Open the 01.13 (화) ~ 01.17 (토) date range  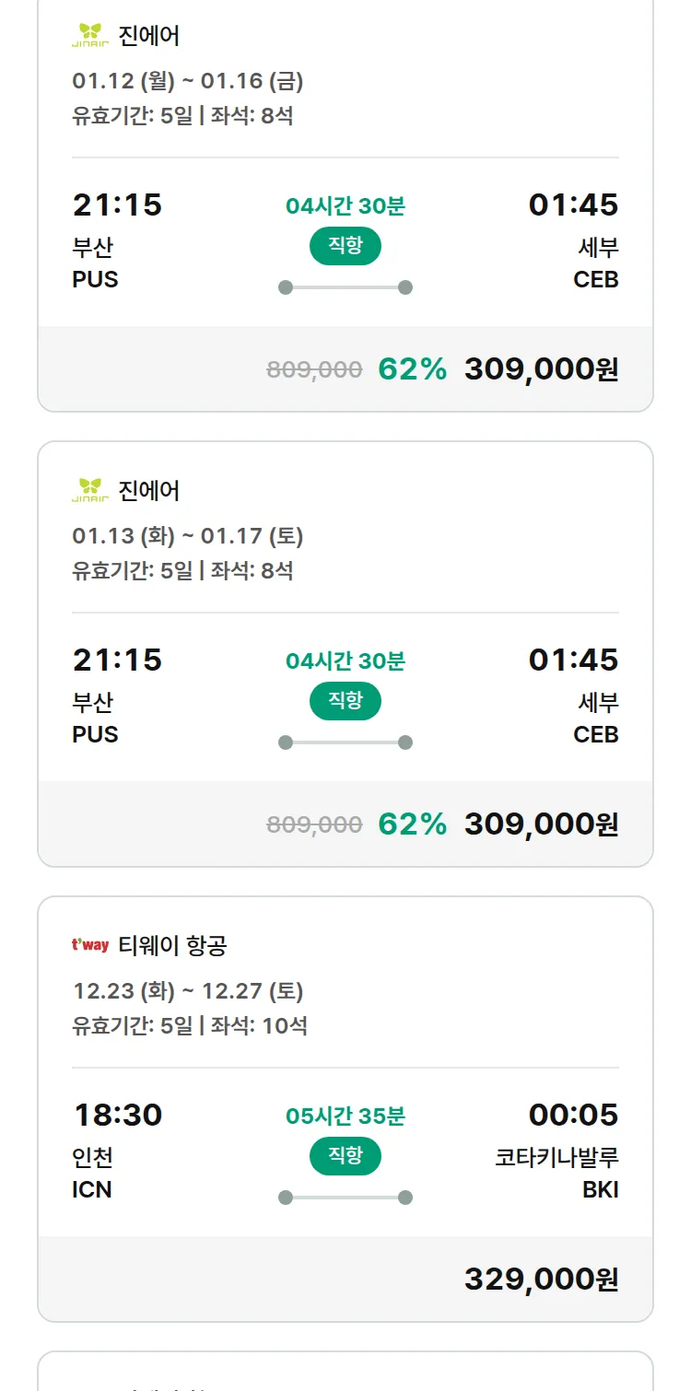click(188, 536)
